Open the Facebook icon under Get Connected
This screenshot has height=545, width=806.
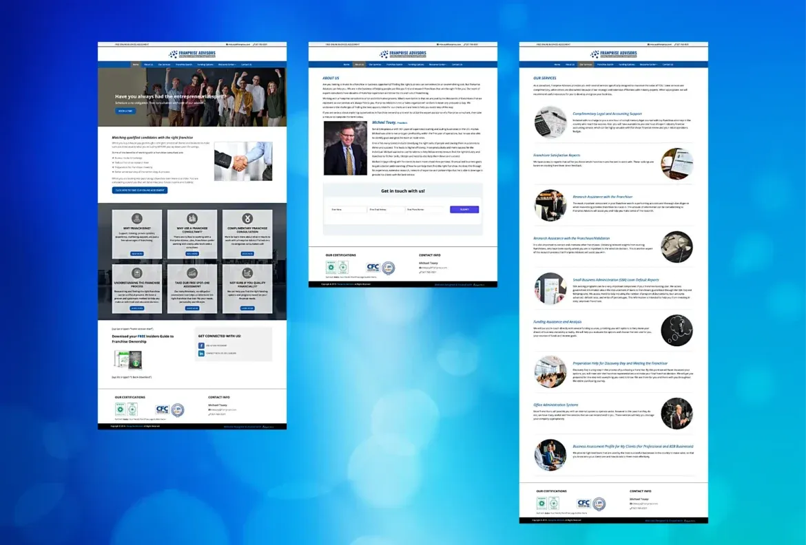203,345
